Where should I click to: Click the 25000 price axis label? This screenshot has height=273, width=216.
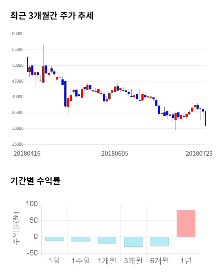click(x=17, y=144)
